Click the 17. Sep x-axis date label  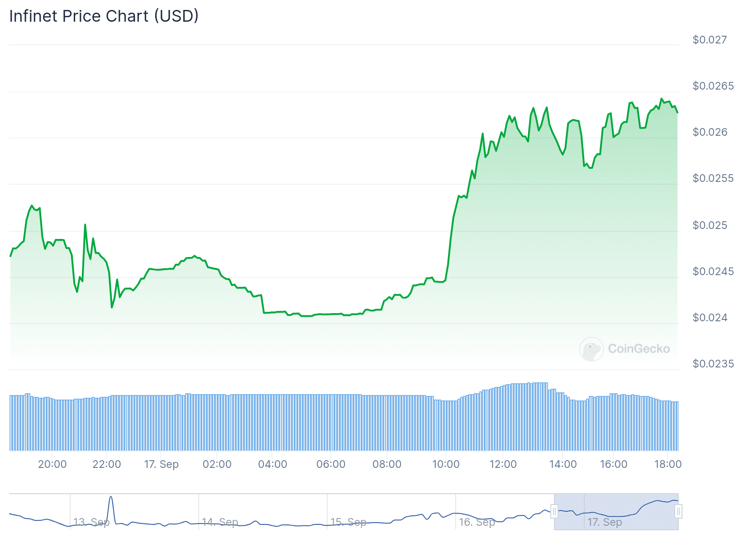pyautogui.click(x=162, y=464)
